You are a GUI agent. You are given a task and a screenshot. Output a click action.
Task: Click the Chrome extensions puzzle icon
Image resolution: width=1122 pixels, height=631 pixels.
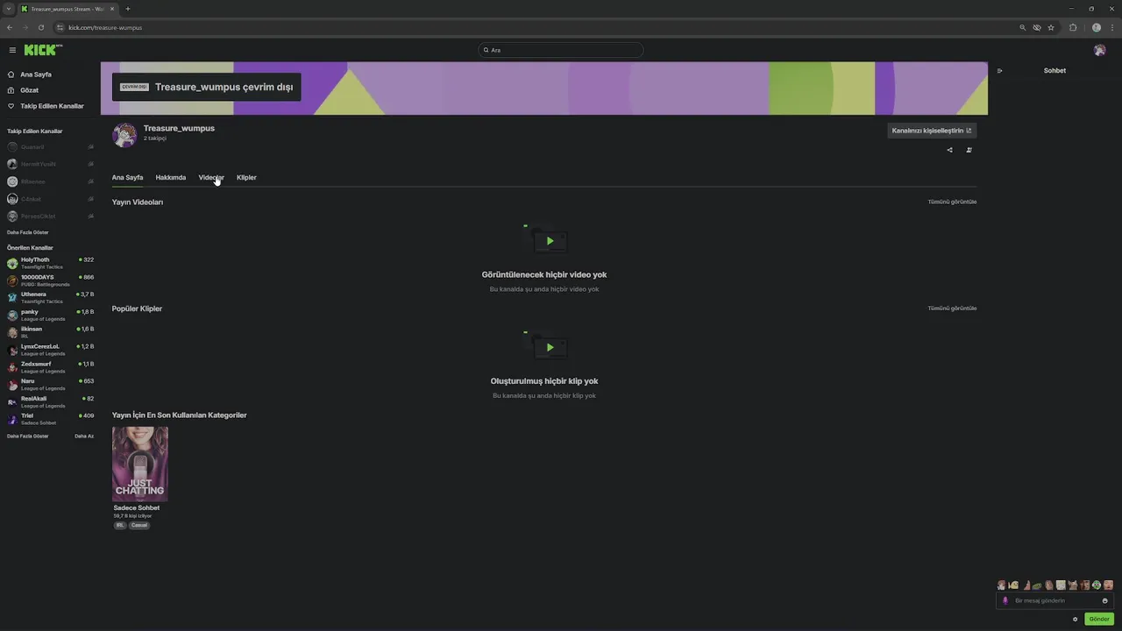(1072, 27)
